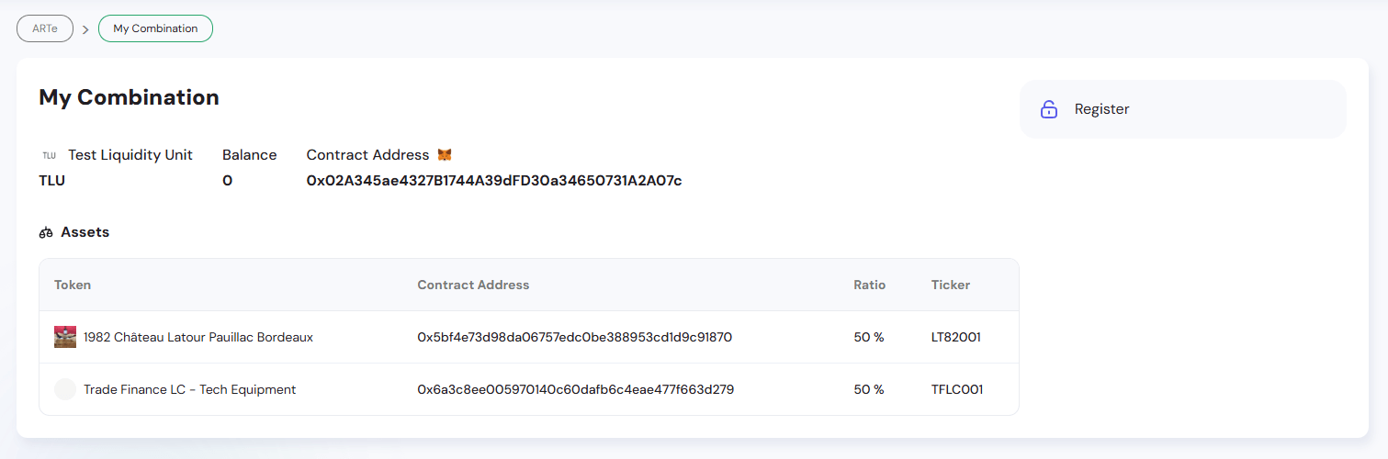Click the LT82001 ticker
Image resolution: width=1388 pixels, height=459 pixels.
[x=955, y=337]
